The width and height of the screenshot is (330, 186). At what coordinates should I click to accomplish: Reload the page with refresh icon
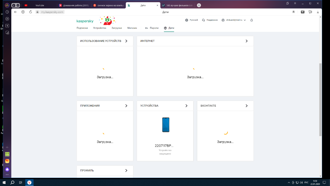coord(31,12)
